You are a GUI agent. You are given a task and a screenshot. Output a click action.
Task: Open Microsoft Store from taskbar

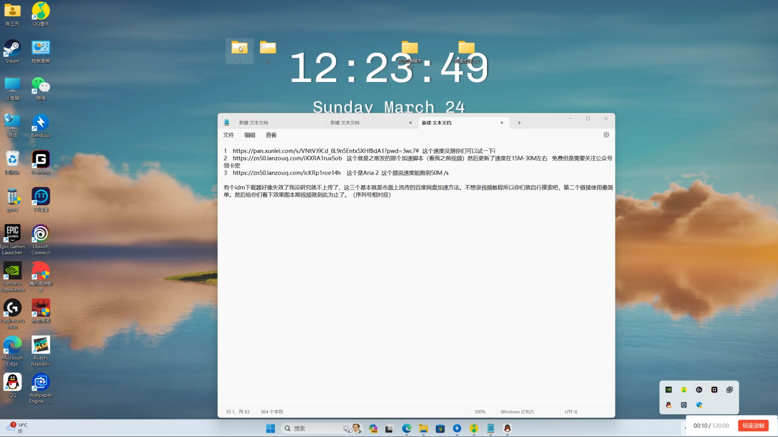440,428
